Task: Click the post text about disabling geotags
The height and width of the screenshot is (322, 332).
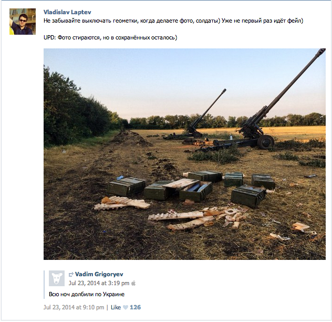Action: [173, 21]
